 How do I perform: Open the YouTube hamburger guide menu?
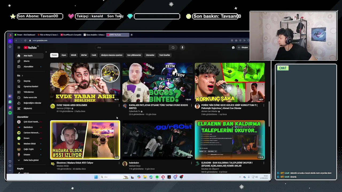tap(19, 47)
